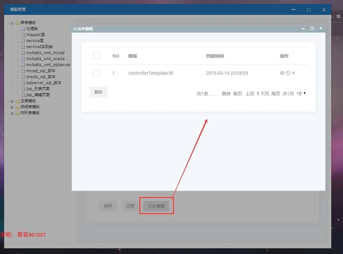Tick the select-all checkbox in the table header
Screen dimensions: 343x254
tap(97, 56)
